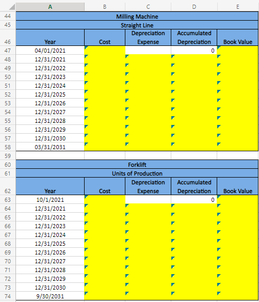Click Accumulated Depreciation 0 in row 47
259x302 pixels.
click(x=194, y=51)
